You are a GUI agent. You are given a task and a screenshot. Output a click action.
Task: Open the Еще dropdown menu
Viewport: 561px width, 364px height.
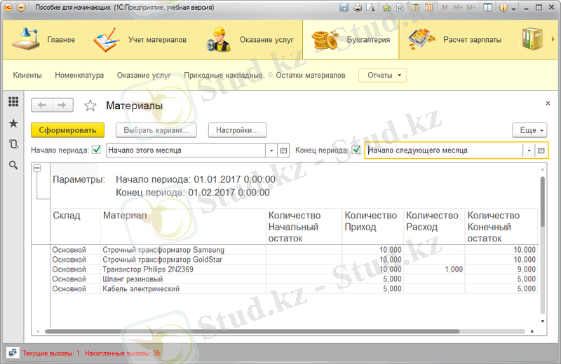click(x=529, y=130)
